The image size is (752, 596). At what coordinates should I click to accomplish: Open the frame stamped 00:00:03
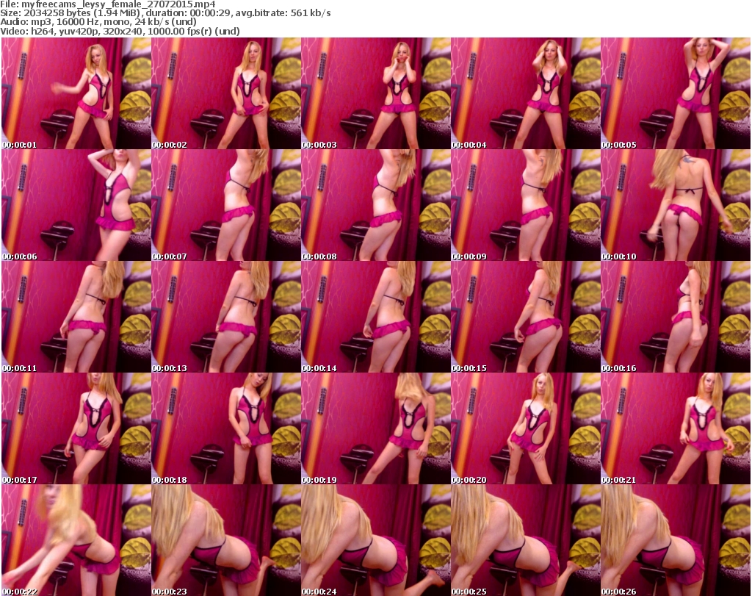pos(376,93)
